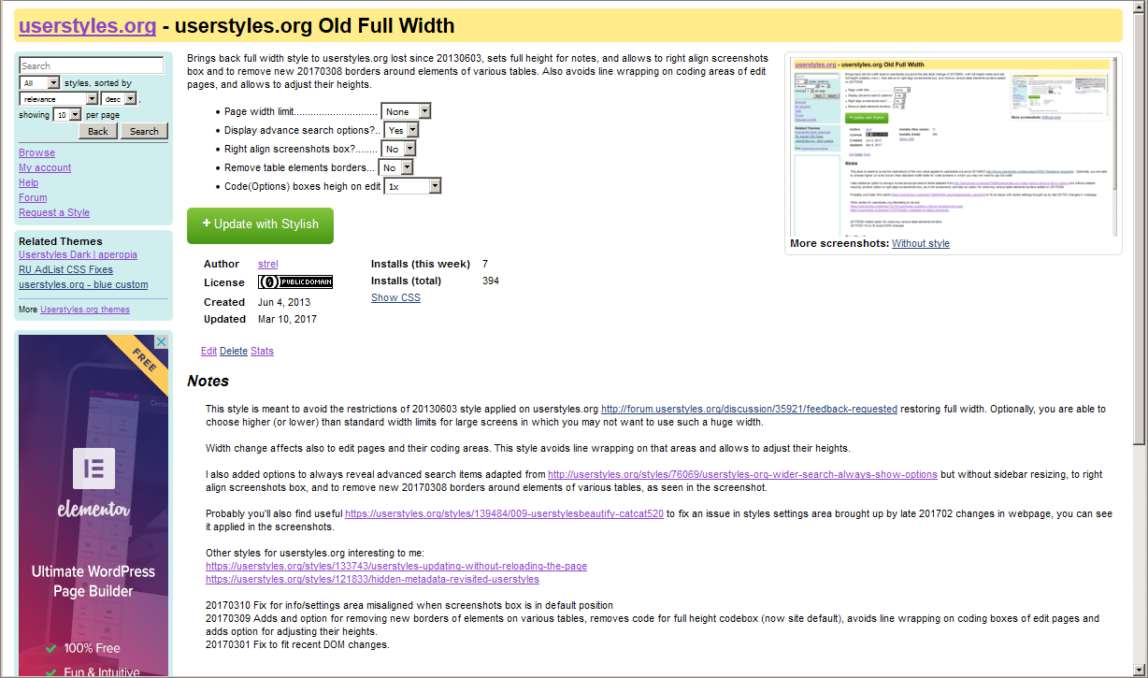The image size is (1148, 678).
Task: Open the 'All' styles category dropdown
Action: point(40,83)
